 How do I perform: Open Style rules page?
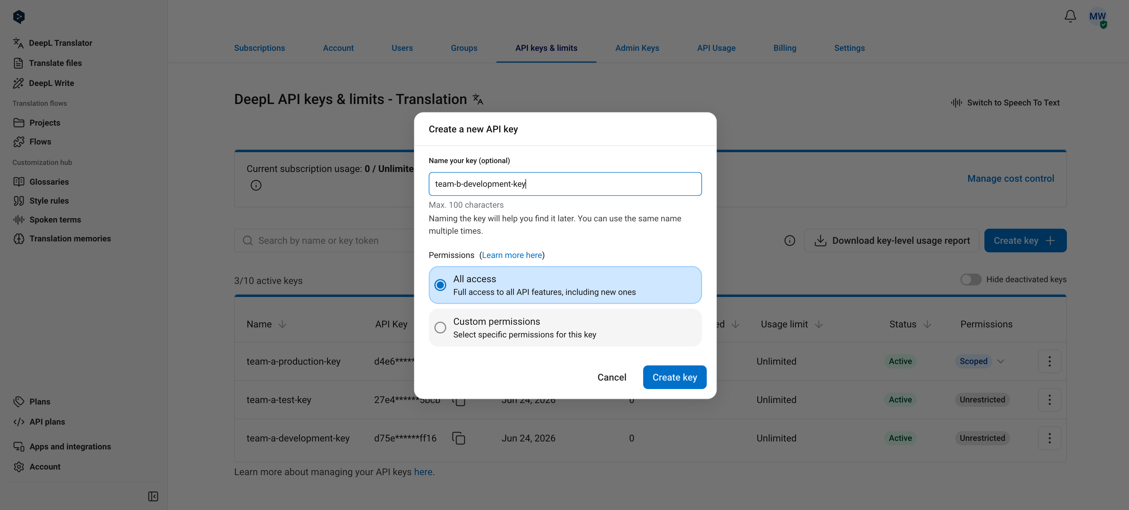pyautogui.click(x=41, y=201)
